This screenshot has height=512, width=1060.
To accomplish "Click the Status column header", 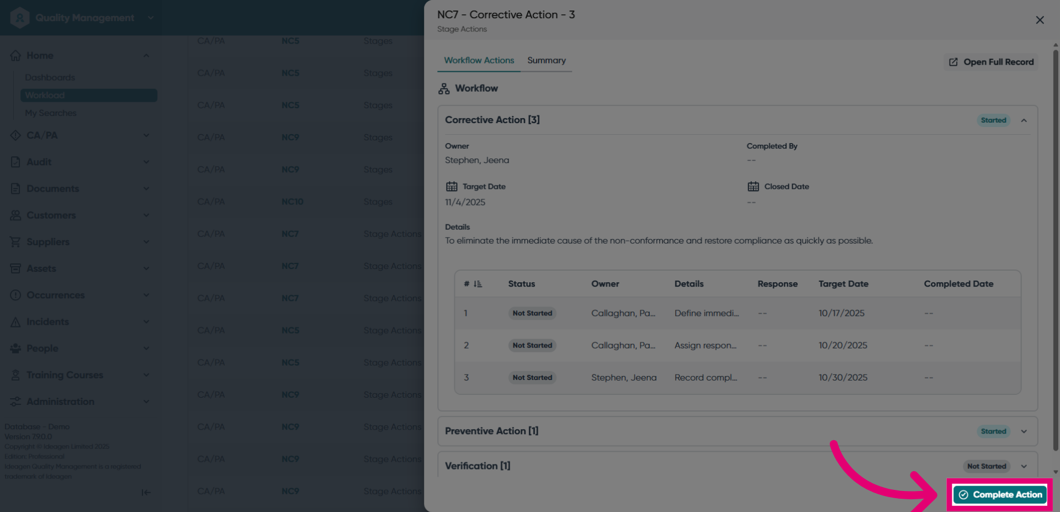I will coord(522,284).
